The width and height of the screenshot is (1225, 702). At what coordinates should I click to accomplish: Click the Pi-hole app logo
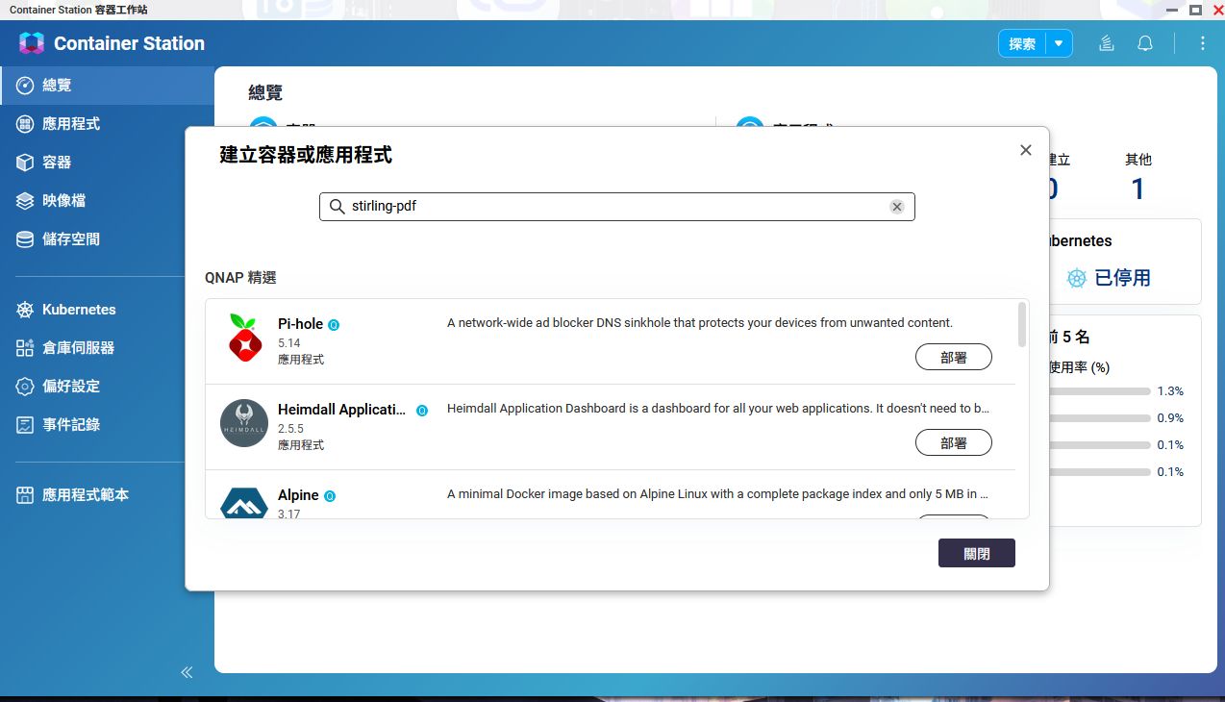coord(244,338)
